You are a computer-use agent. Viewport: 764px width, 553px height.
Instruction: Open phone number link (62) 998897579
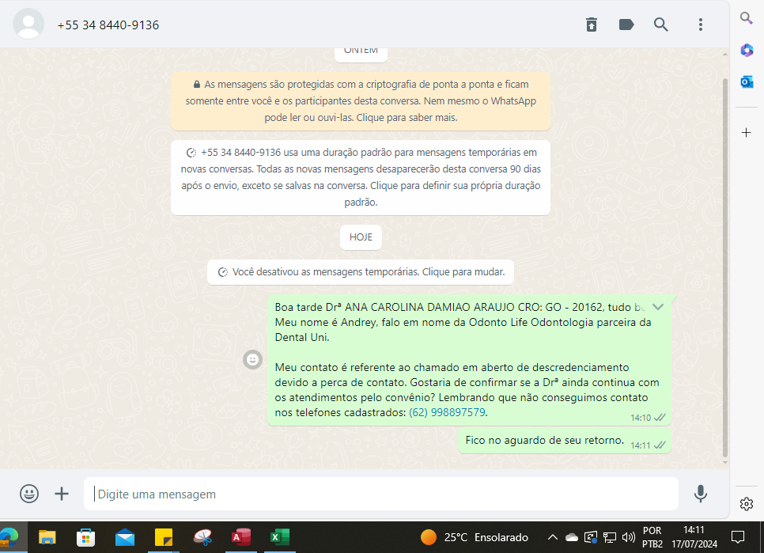447,412
